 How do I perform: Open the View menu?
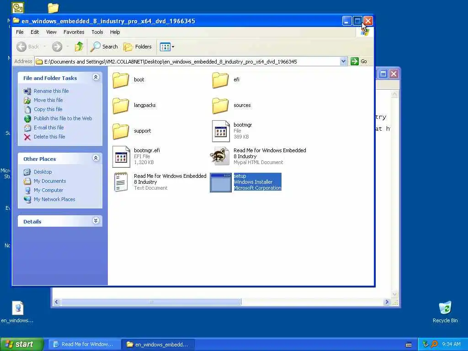[x=51, y=32]
